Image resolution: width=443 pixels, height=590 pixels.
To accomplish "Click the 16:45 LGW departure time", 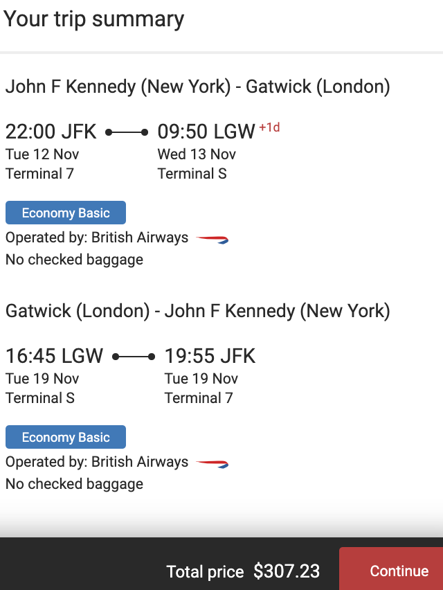I will pyautogui.click(x=55, y=357).
